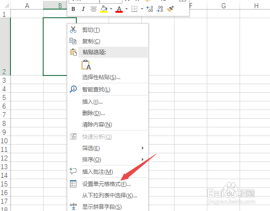Click the insert comment icon
The image size is (270, 211).
73,171
